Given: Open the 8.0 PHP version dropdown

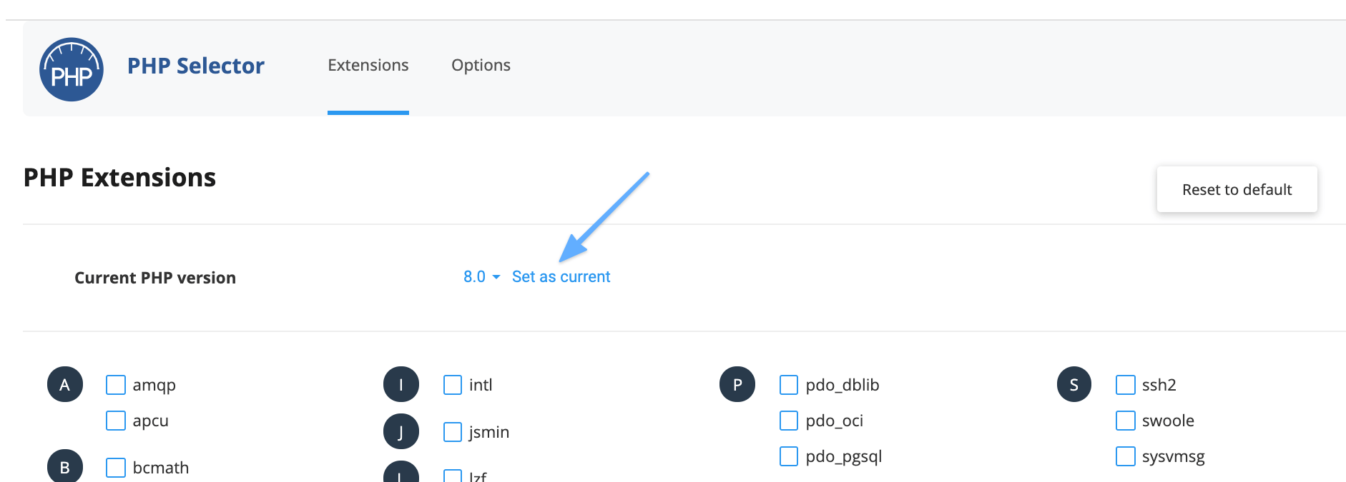Looking at the screenshot, I should [481, 276].
